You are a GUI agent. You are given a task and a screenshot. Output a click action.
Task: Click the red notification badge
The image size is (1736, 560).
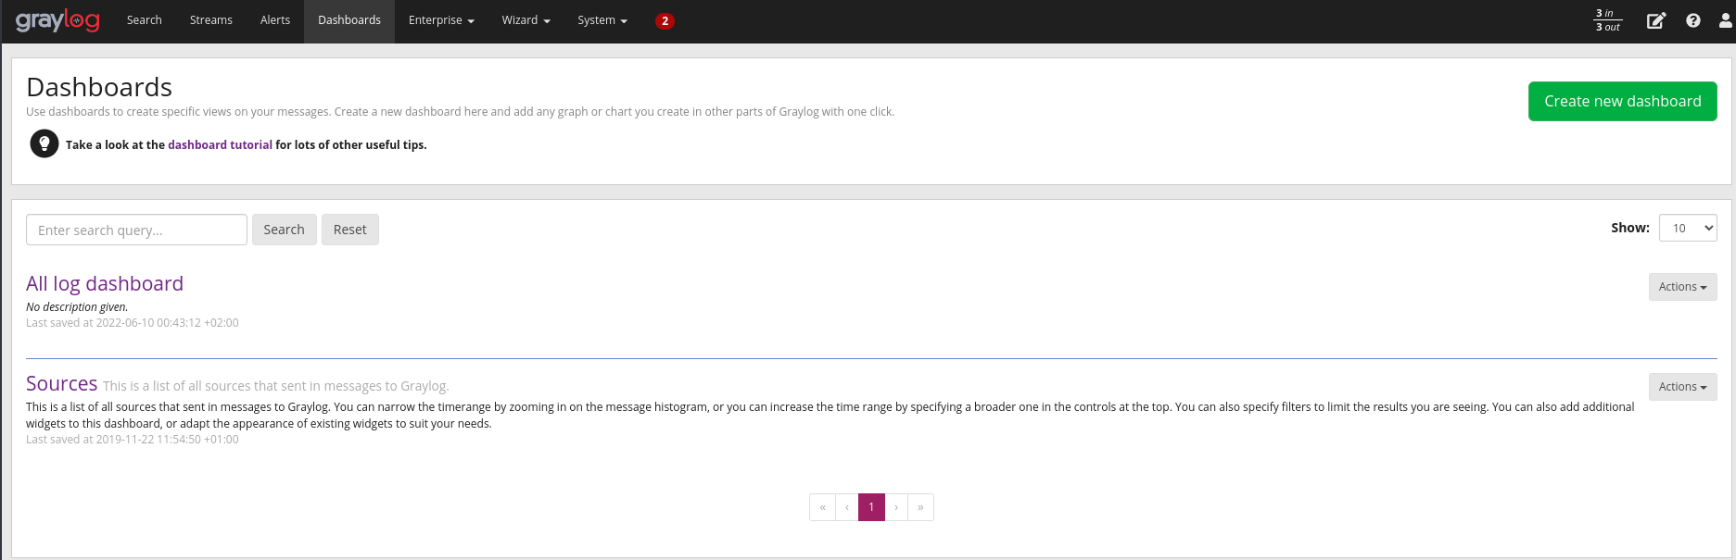pyautogui.click(x=665, y=20)
